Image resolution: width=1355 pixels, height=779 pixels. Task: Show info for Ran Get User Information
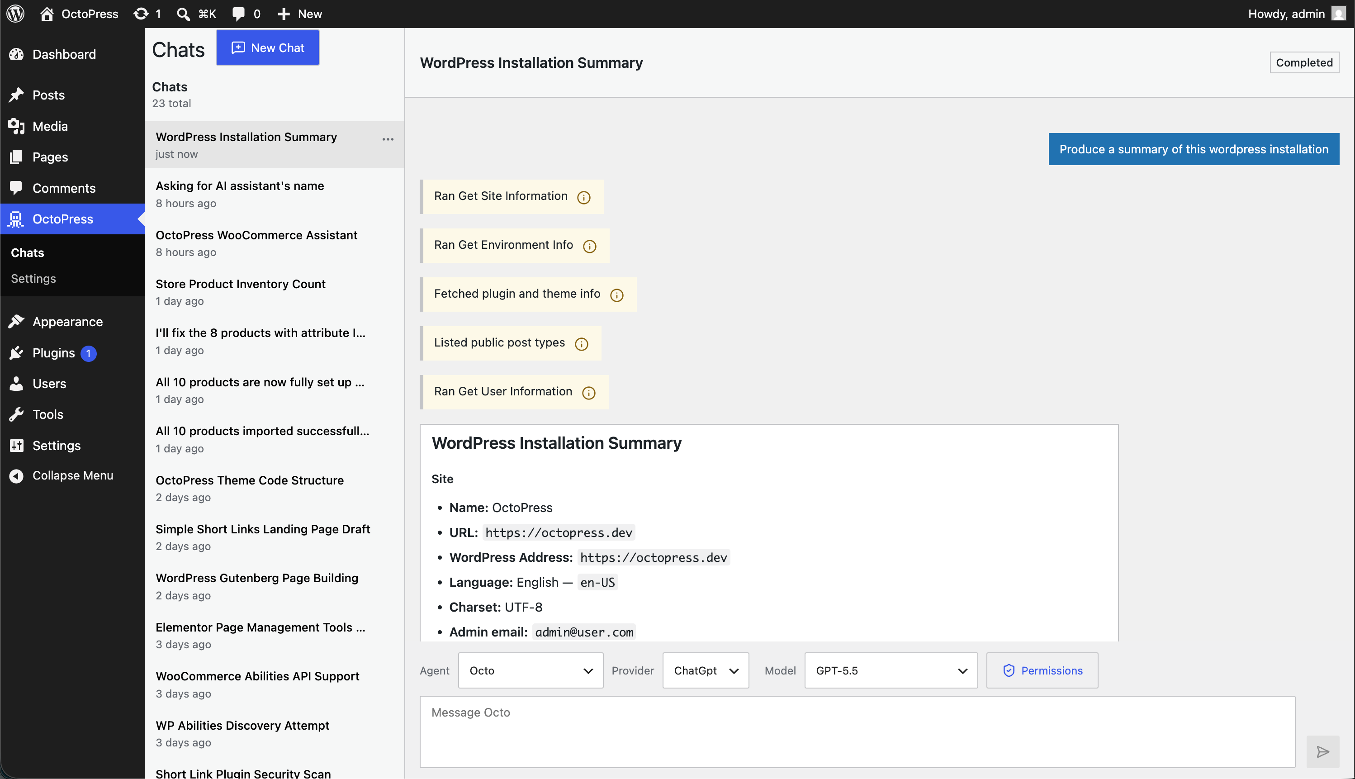588,393
